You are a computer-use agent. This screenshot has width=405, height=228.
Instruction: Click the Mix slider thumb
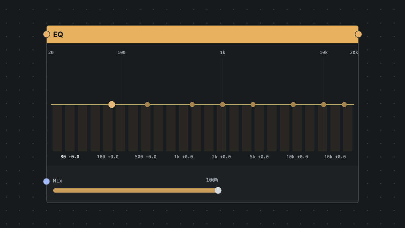tap(218, 190)
